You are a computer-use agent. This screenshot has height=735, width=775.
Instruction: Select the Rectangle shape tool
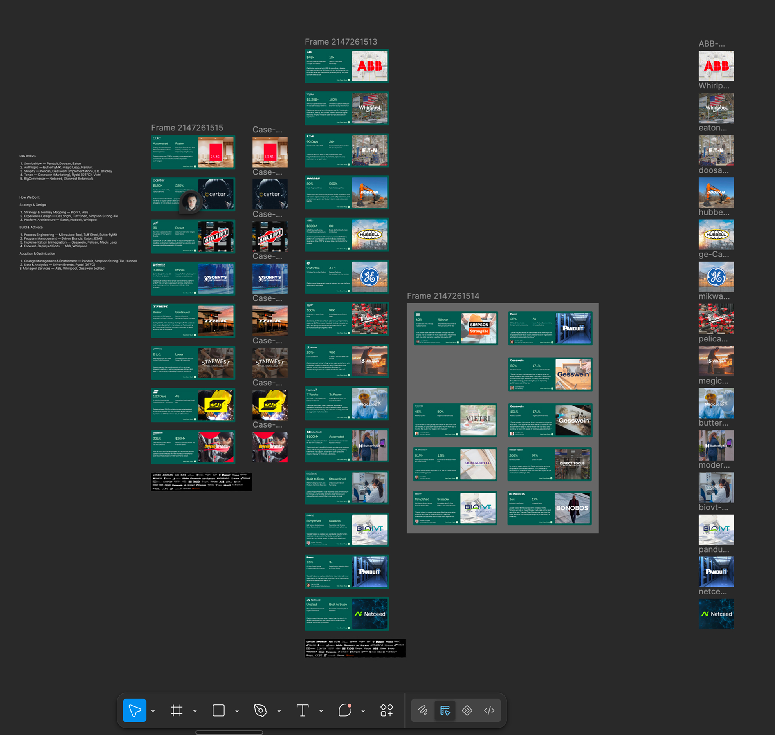coord(218,710)
